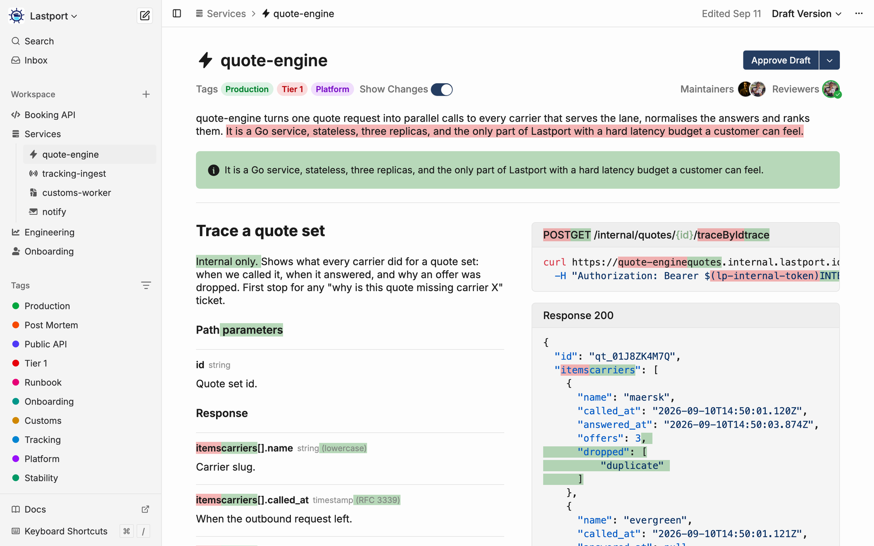Open Docs external link icon
This screenshot has width=874, height=546.
point(145,509)
